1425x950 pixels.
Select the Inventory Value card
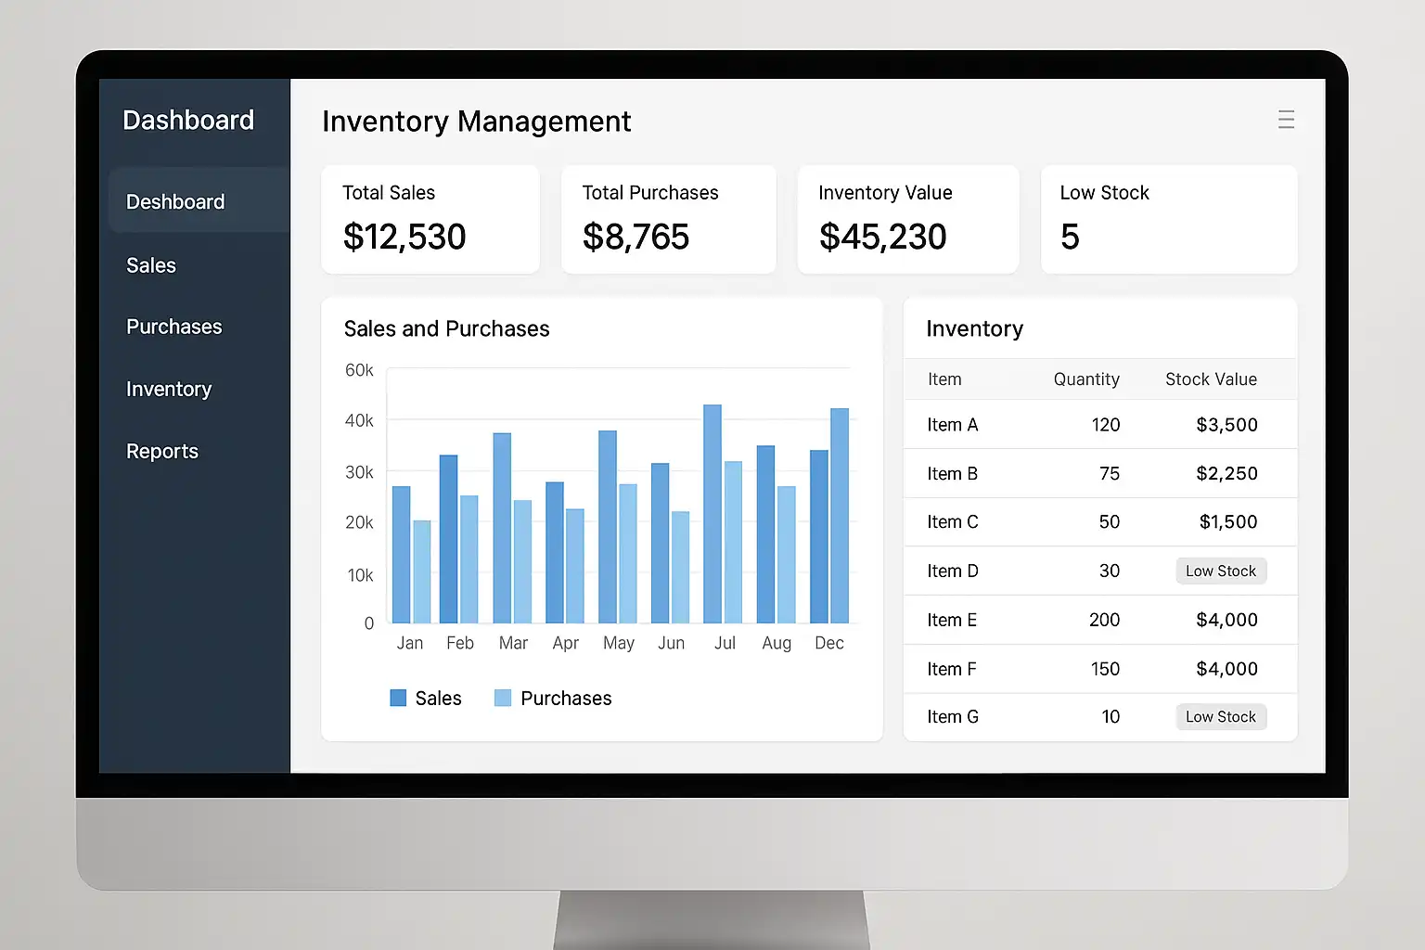click(908, 220)
